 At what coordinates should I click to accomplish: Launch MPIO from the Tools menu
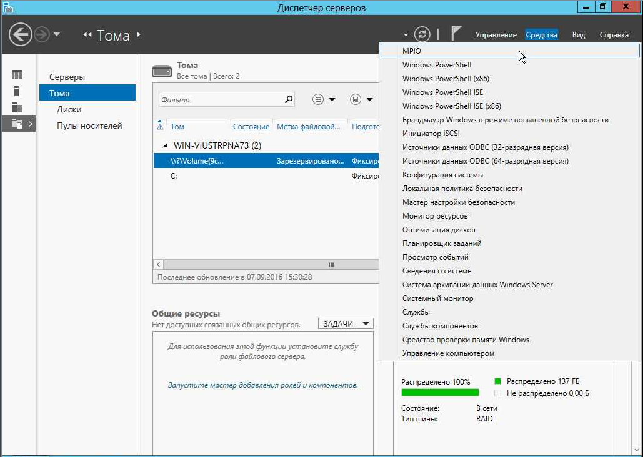510,51
